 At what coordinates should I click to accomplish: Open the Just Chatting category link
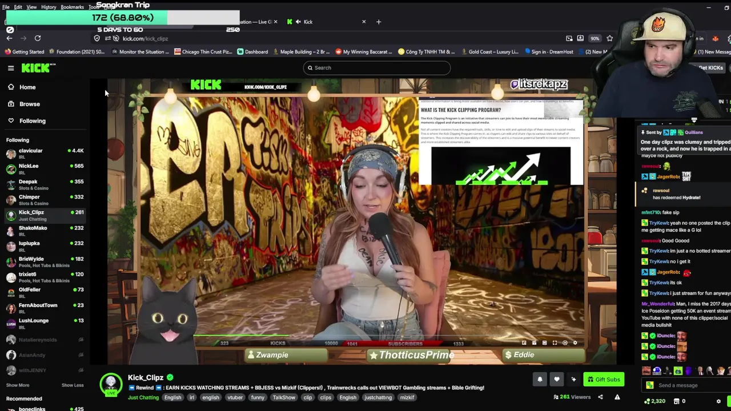point(143,398)
